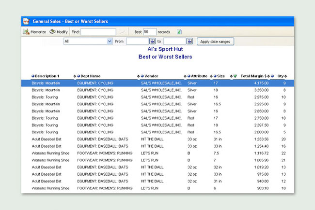This screenshot has width=315, height=210.
Task: Click resize handle right of Dept Name header
Action: (x=138, y=76)
